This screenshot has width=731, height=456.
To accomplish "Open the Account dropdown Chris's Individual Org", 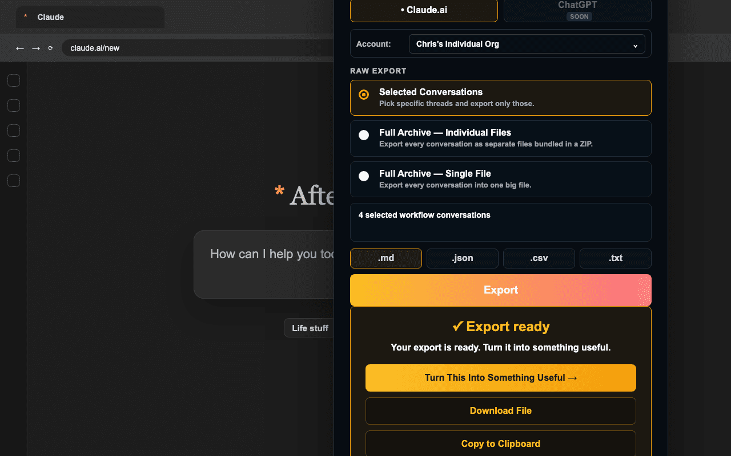I will [527, 44].
